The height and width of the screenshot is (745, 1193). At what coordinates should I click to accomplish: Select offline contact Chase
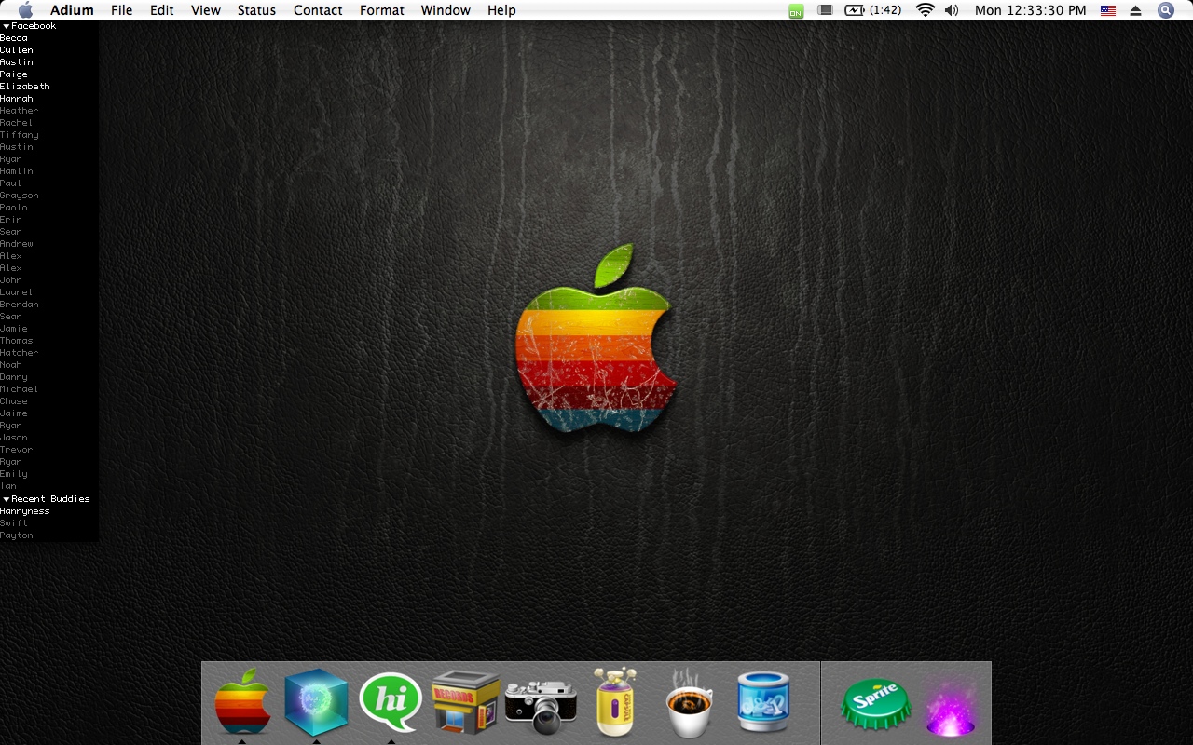point(14,401)
